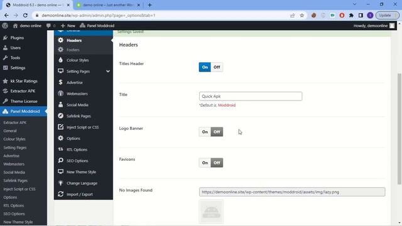Click the SEO Options magnifier icon

(60, 161)
